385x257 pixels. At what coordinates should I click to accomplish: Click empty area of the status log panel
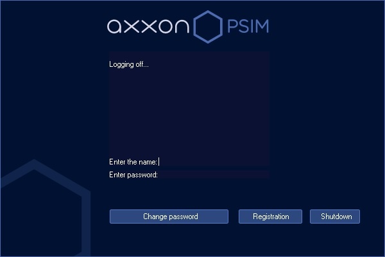[189, 111]
